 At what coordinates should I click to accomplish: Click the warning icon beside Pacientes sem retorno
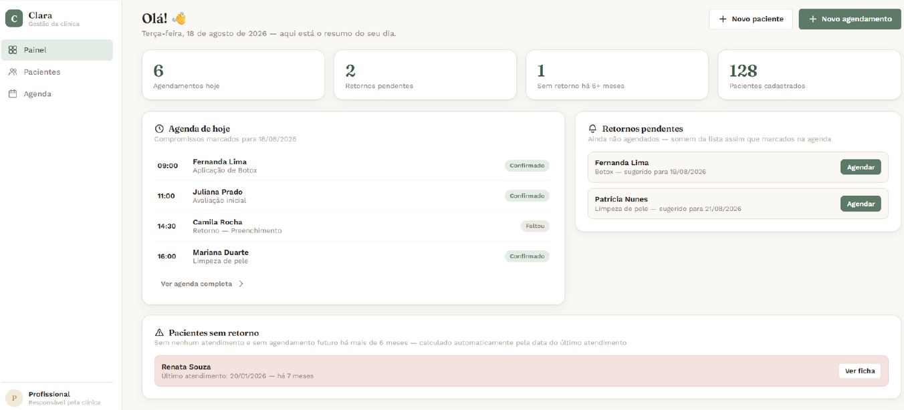tap(159, 333)
